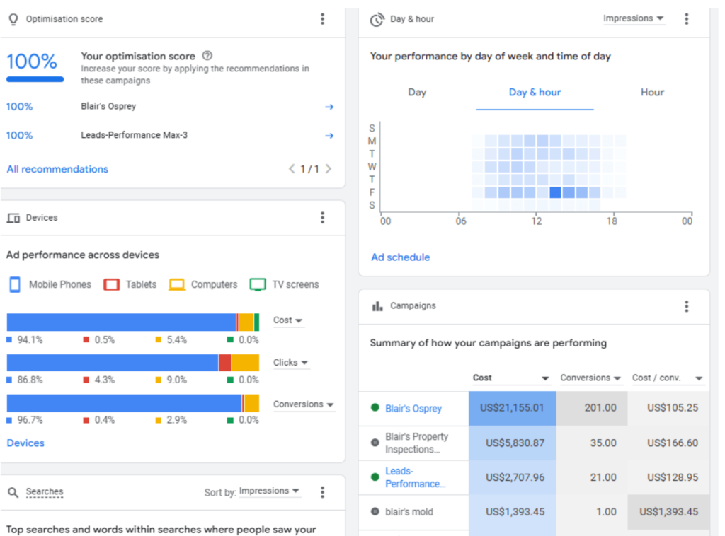Switch to the Day tab
725x536 pixels.
click(417, 93)
